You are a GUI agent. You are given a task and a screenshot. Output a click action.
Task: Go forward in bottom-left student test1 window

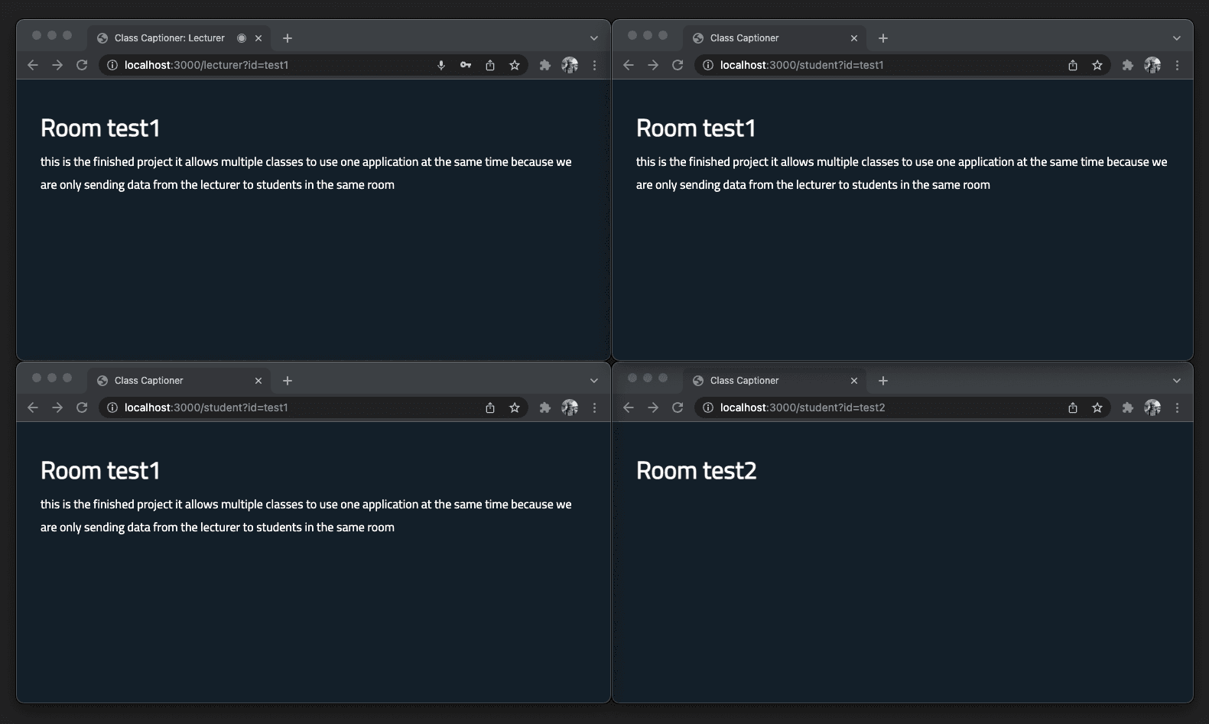pos(57,407)
